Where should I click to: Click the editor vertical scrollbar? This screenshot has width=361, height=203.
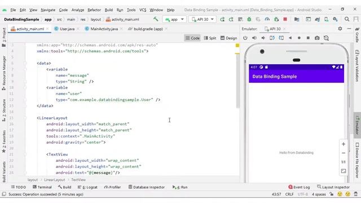pos(237,81)
